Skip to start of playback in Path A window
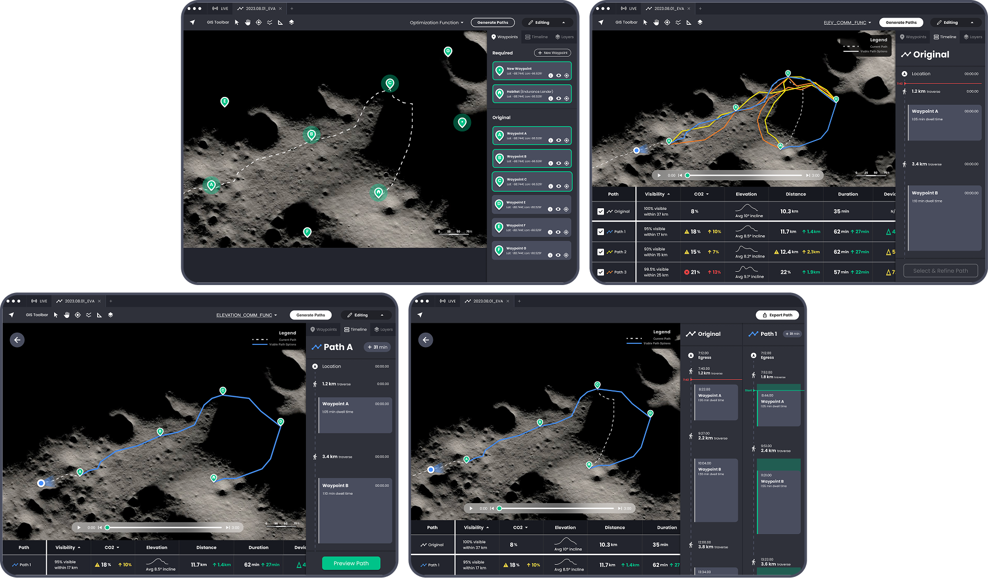Image resolution: width=988 pixels, height=578 pixels. [100, 528]
